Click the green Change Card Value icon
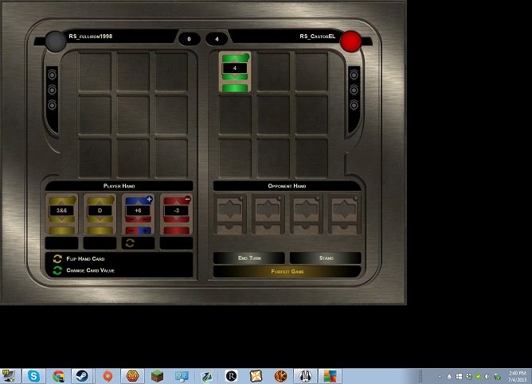 pos(57,270)
